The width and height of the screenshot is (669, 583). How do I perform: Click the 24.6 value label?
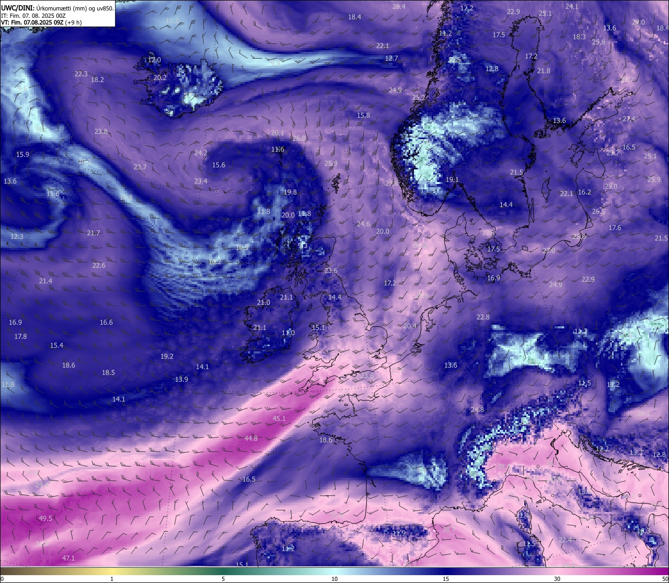pos(363,224)
